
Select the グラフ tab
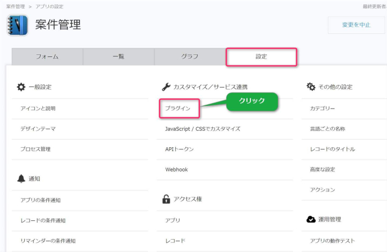[x=189, y=56]
